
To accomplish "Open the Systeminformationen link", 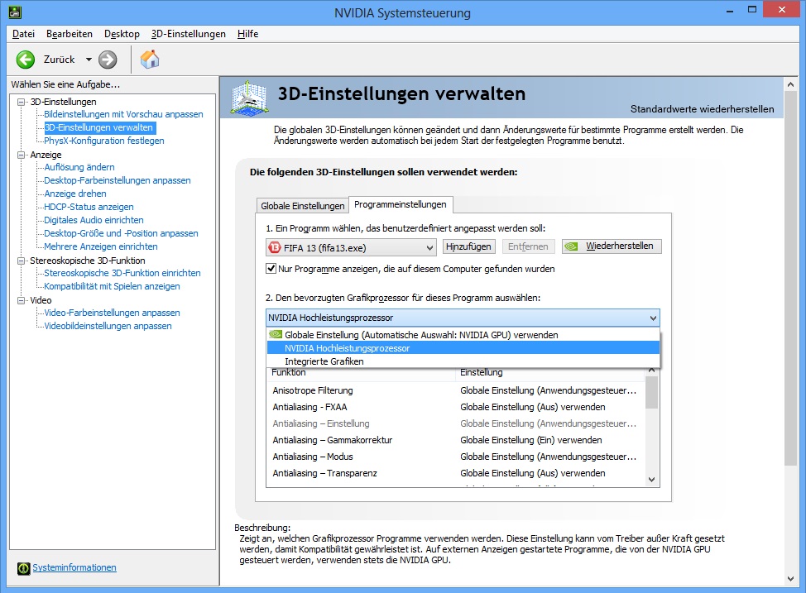I will (74, 567).
